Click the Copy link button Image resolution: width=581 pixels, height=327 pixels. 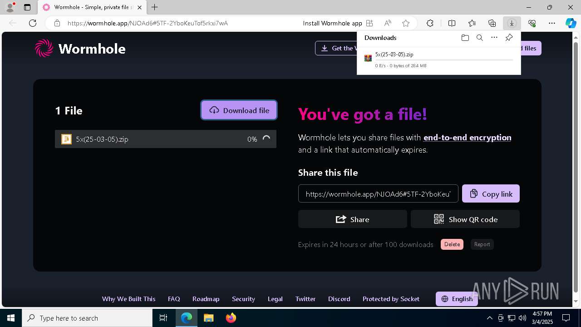coord(491,193)
